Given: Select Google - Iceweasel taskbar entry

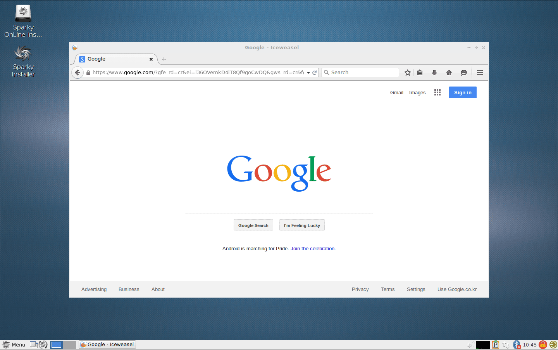Looking at the screenshot, I should pyautogui.click(x=107, y=345).
